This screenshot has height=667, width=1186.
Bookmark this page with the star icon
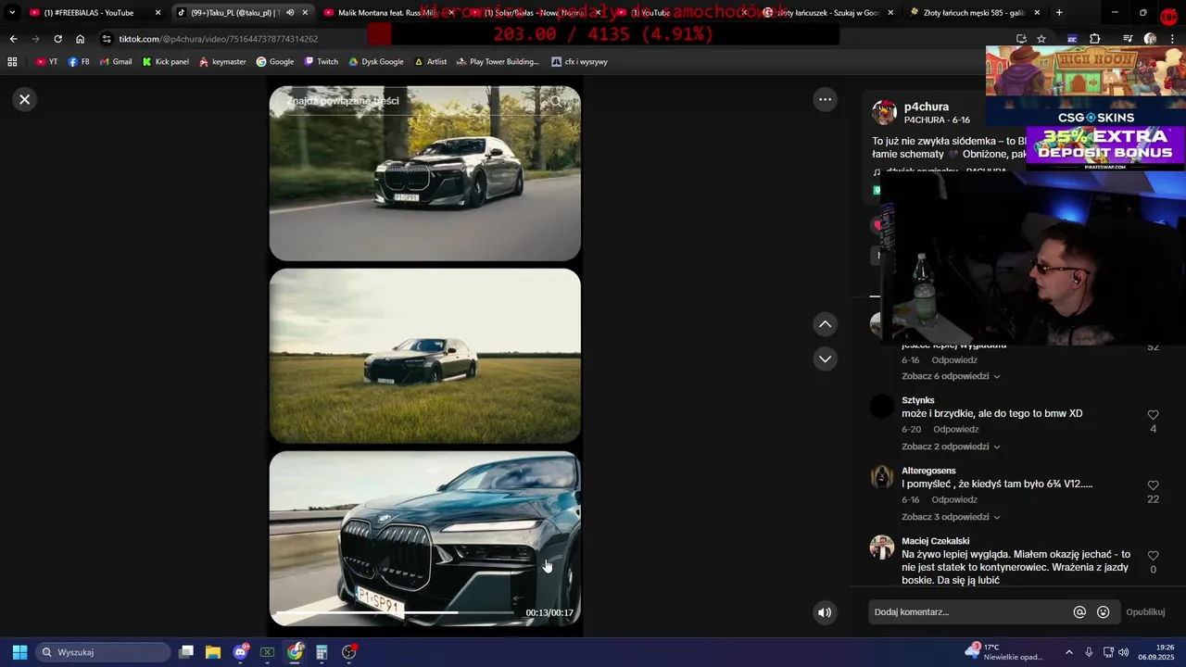click(1041, 39)
